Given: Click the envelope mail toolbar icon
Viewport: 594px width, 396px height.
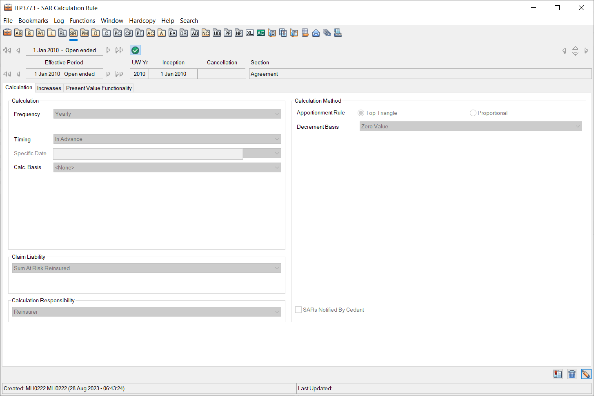Looking at the screenshot, I should (316, 33).
